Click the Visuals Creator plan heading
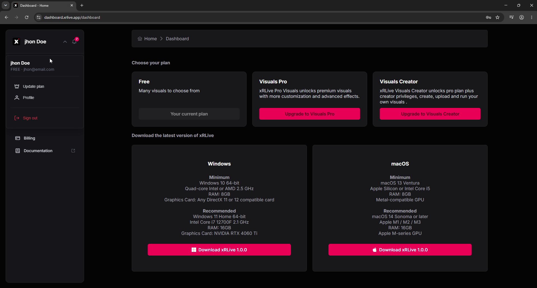 (399, 82)
